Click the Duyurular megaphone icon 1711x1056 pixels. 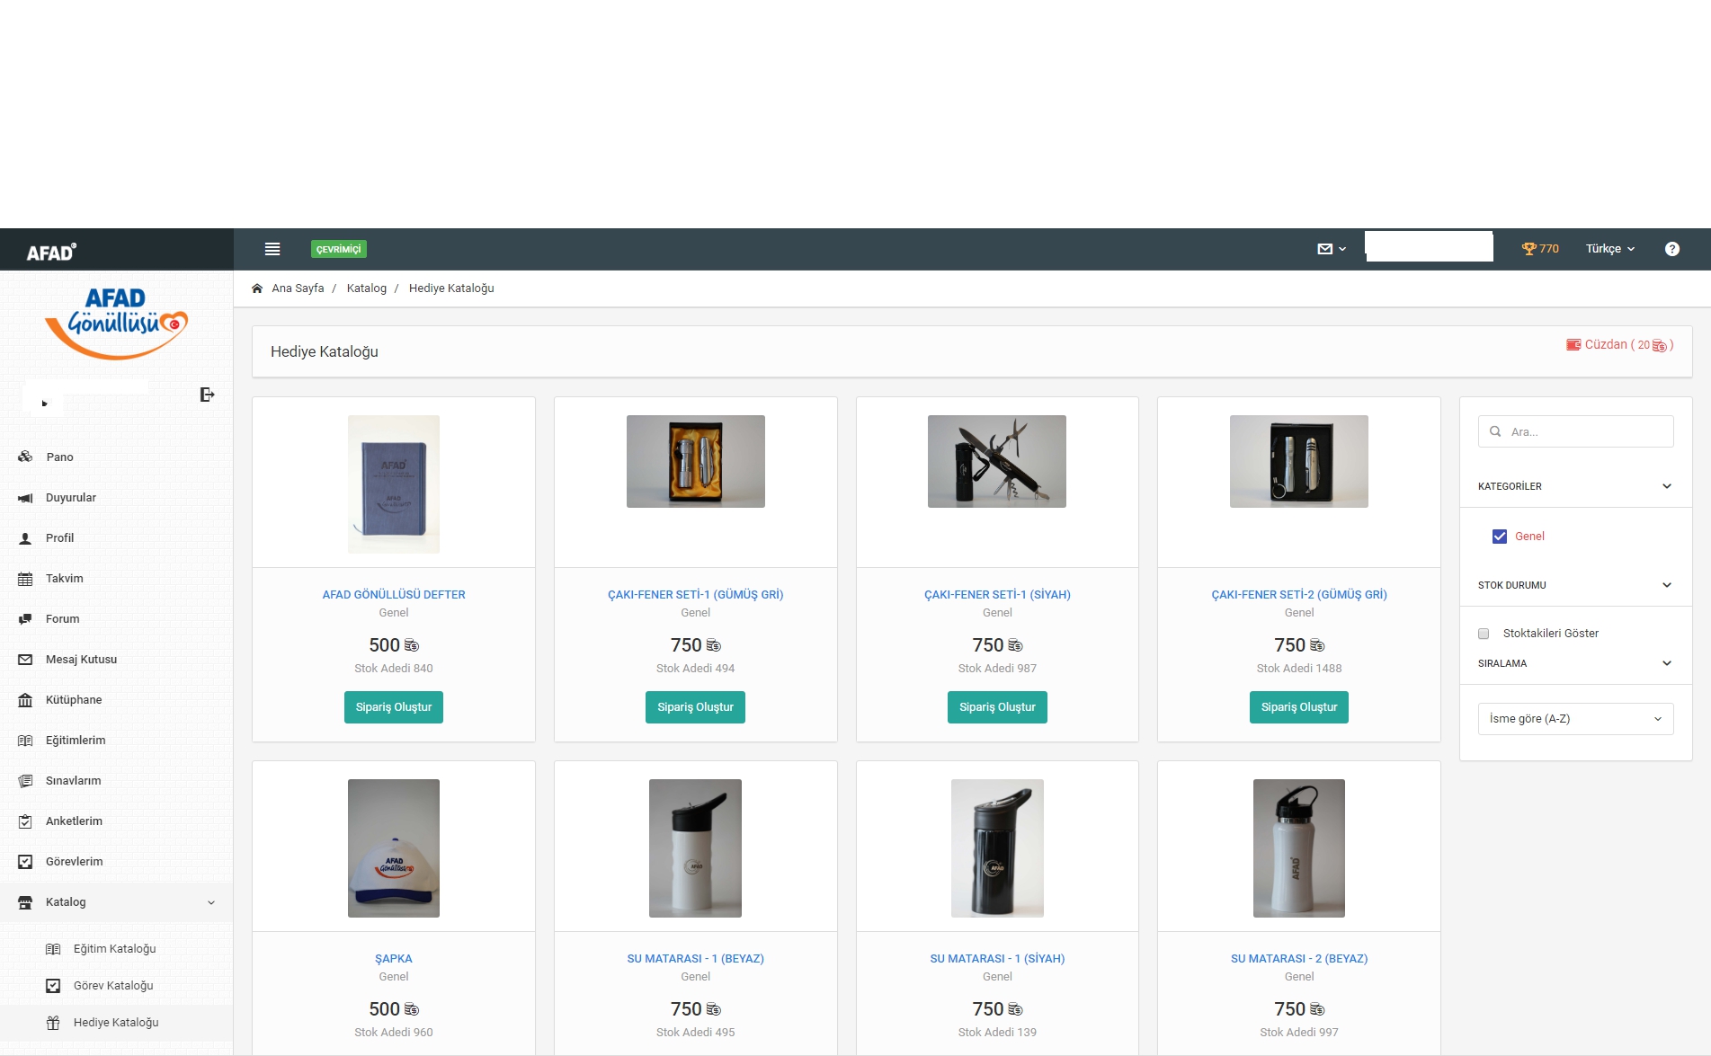[x=25, y=497]
